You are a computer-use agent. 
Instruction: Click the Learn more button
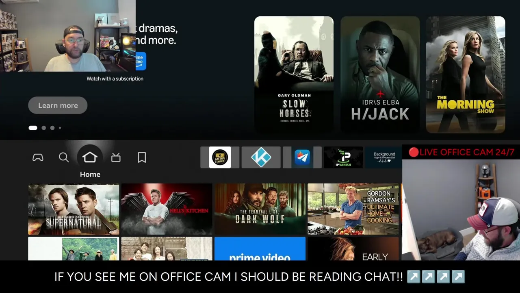click(x=58, y=105)
